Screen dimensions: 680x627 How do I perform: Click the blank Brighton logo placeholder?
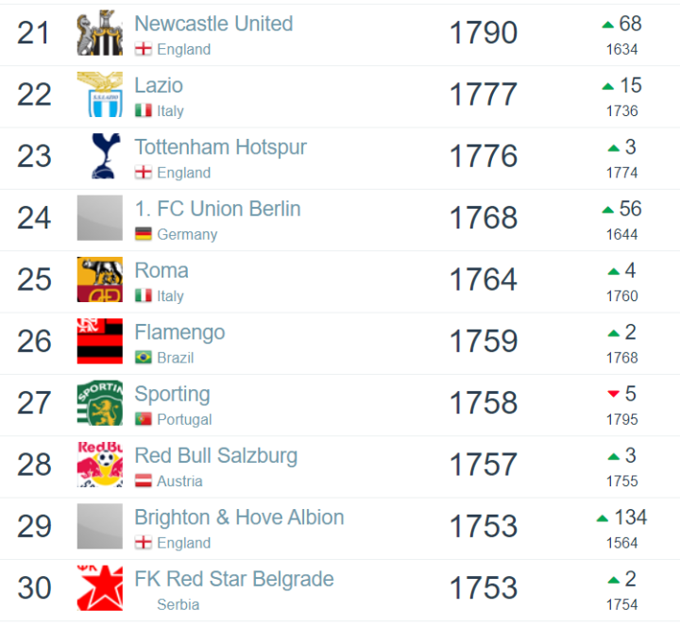coord(99,526)
